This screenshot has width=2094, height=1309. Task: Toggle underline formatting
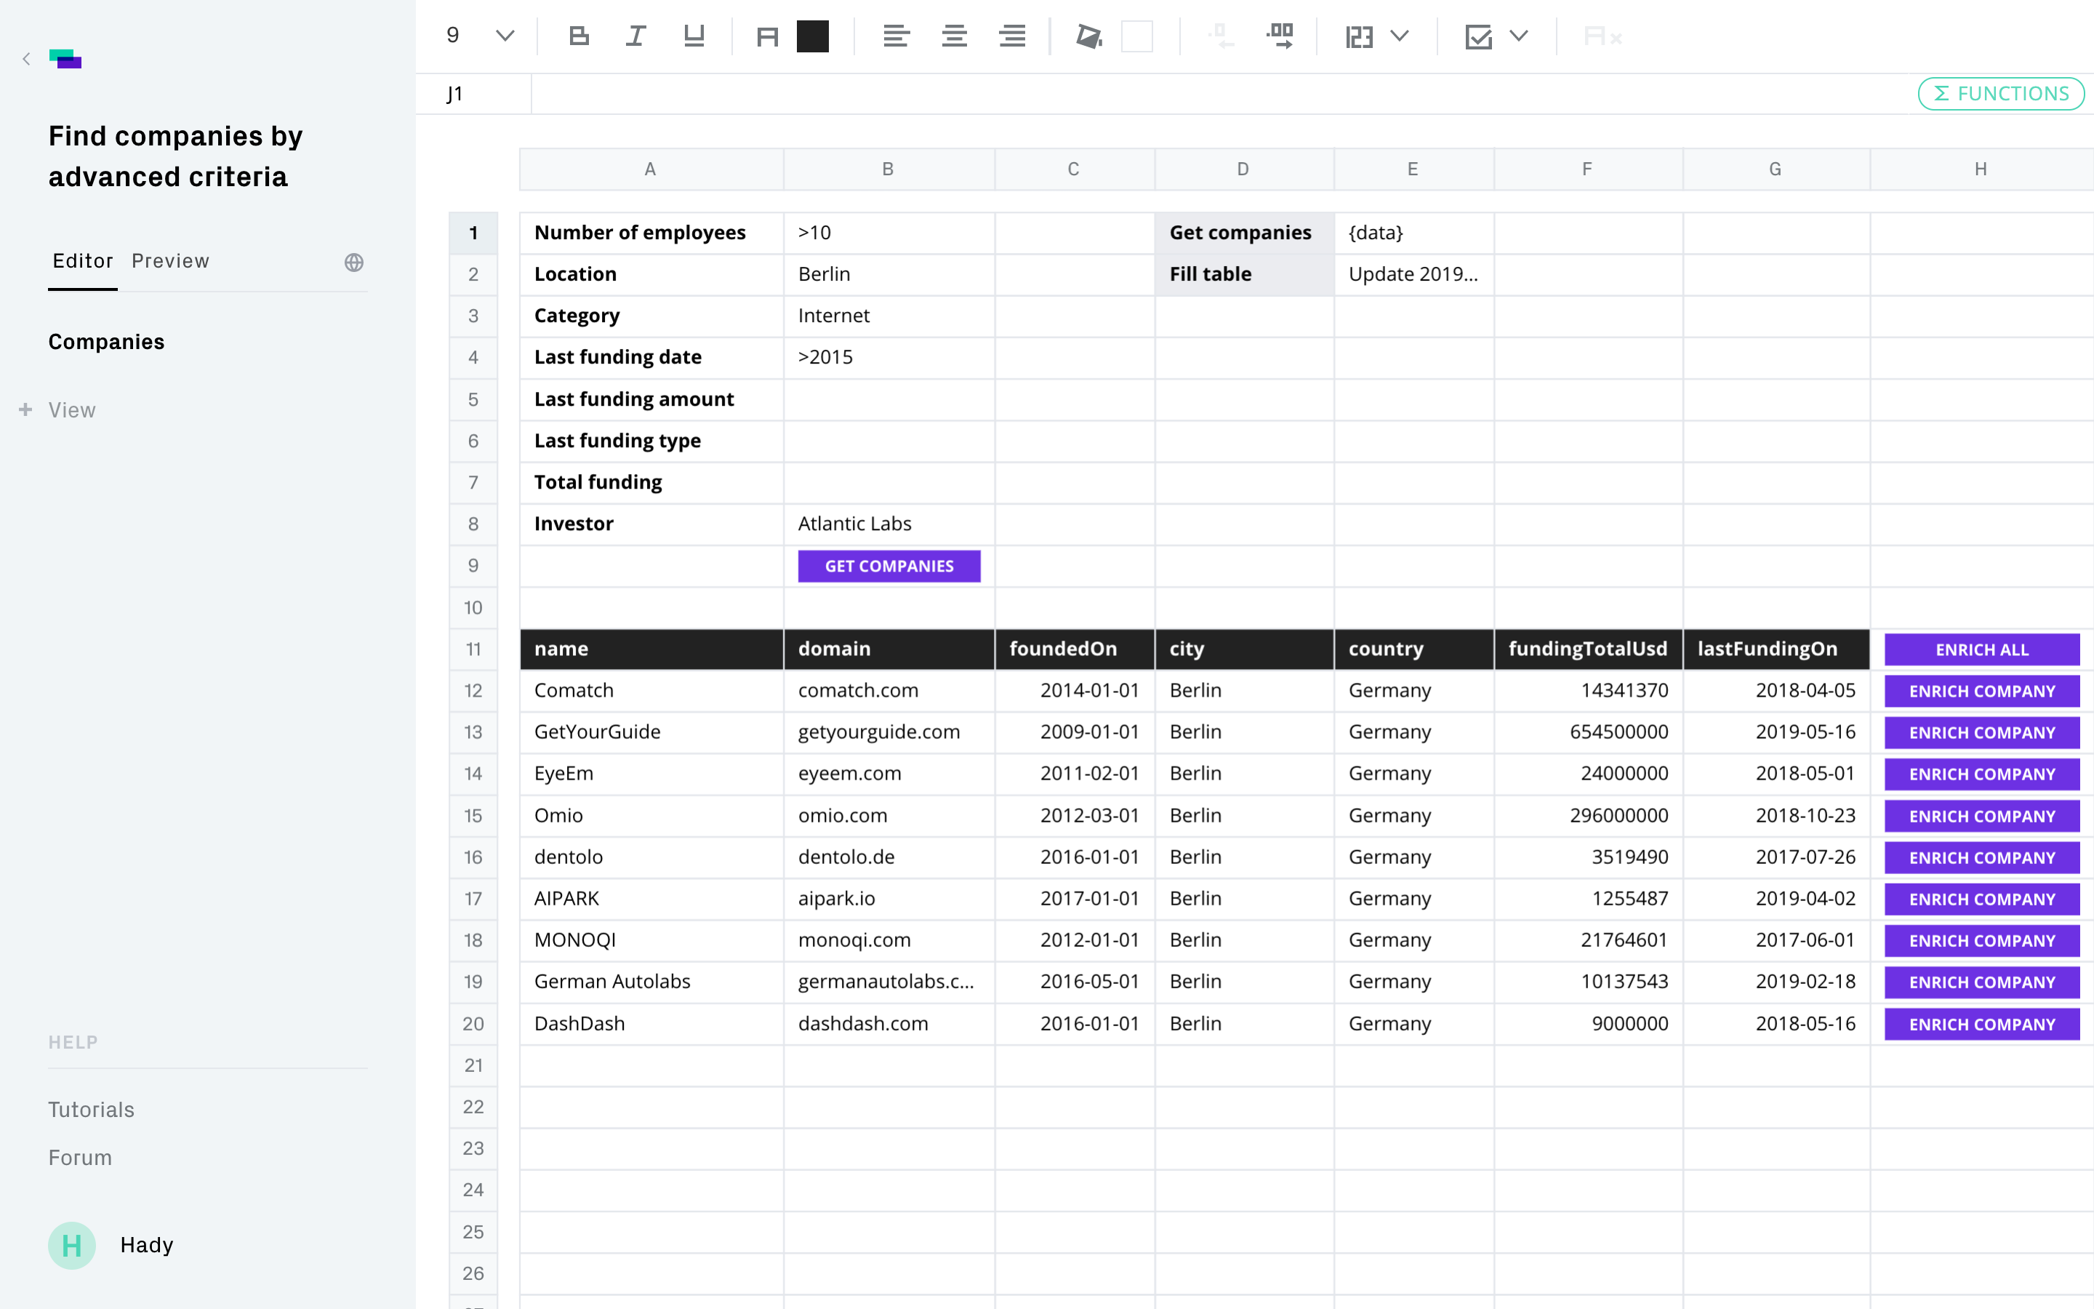click(x=694, y=36)
